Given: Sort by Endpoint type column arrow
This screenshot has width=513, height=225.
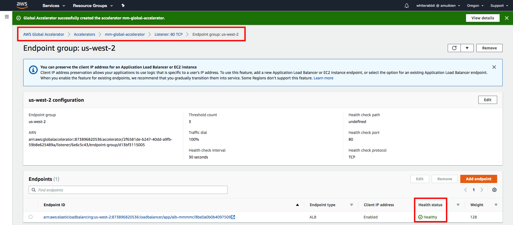Looking at the screenshot, I should [352, 205].
